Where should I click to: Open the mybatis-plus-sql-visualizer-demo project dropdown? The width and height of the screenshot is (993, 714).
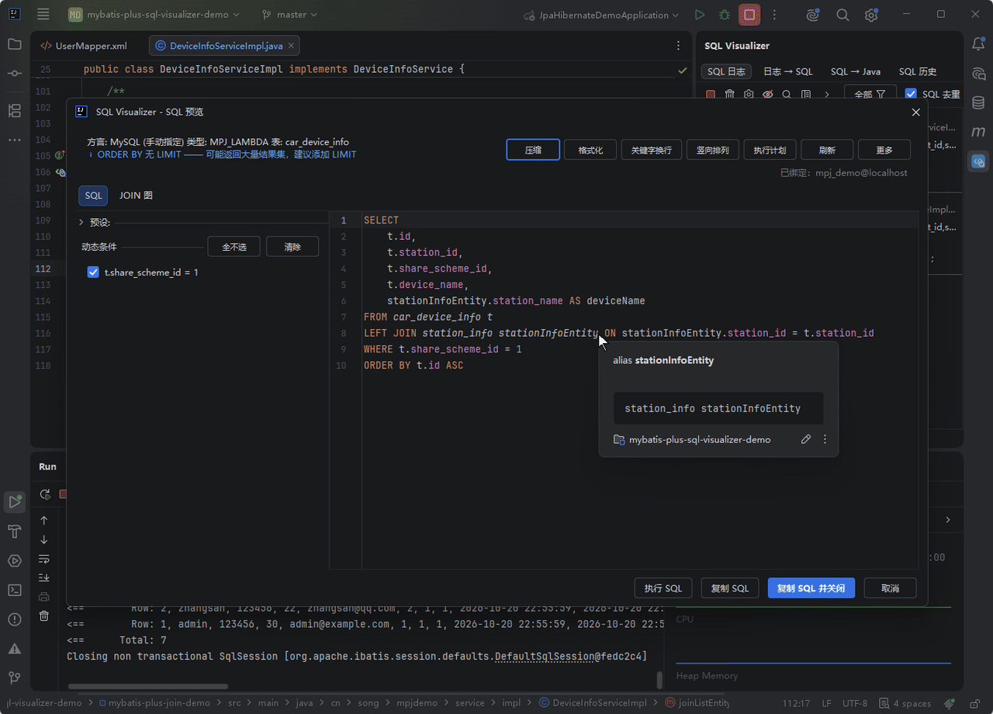[x=154, y=15]
